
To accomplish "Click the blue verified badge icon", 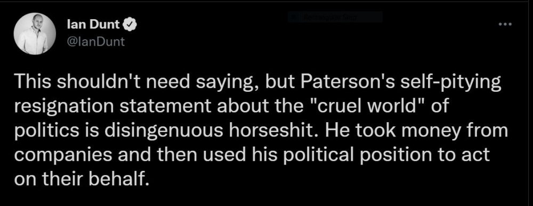I will point(131,25).
